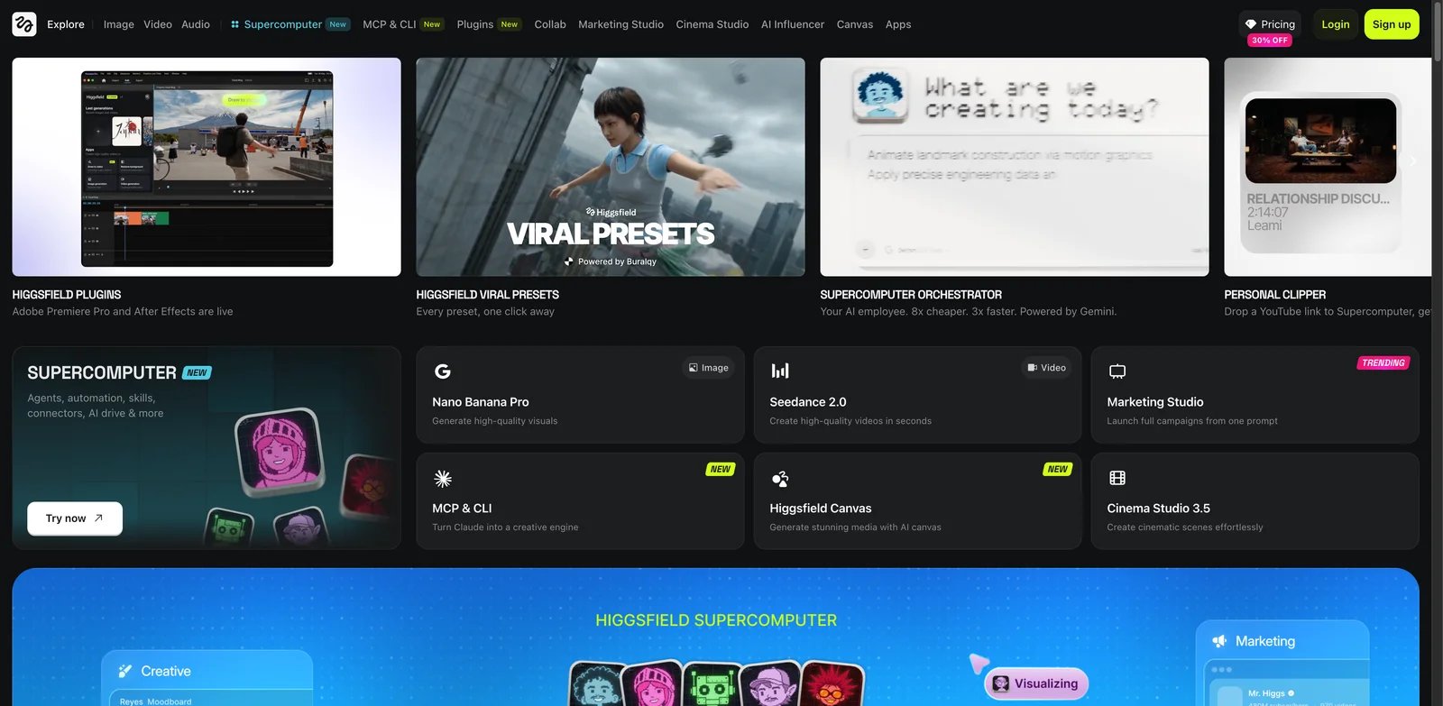This screenshot has width=1443, height=706.
Task: Open the Marketing Studio card
Action: click(1255, 395)
